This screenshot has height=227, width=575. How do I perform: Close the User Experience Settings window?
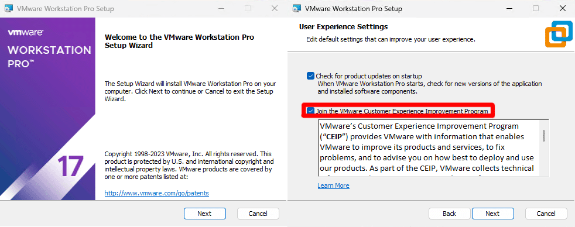(x=563, y=8)
